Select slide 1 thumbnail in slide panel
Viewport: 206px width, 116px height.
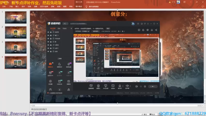point(16,17)
